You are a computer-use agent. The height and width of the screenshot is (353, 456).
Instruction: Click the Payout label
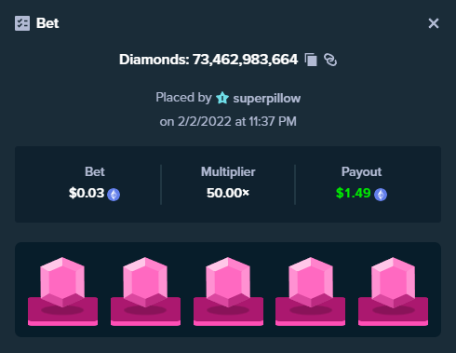pyautogui.click(x=361, y=171)
